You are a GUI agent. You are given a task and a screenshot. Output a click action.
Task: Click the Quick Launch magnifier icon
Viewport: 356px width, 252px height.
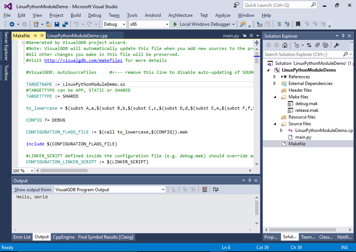313,5
